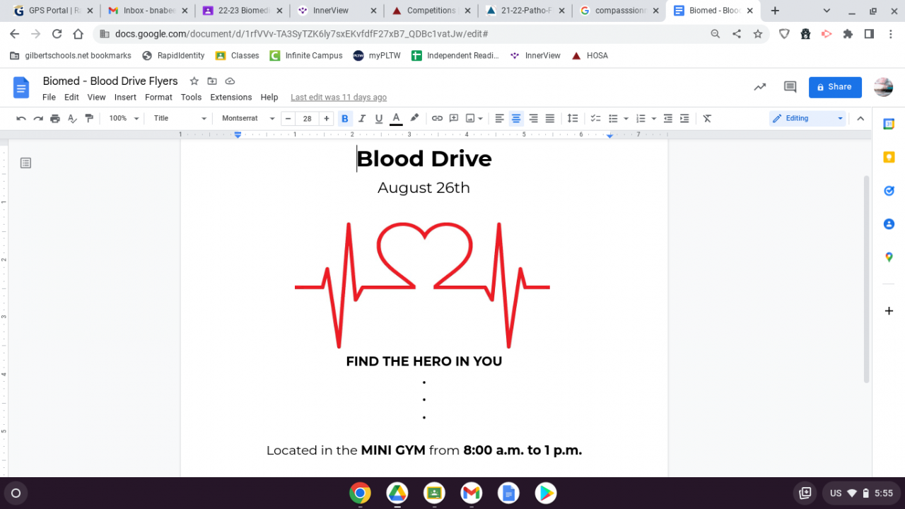Open Google Keep in side panel

(889, 158)
